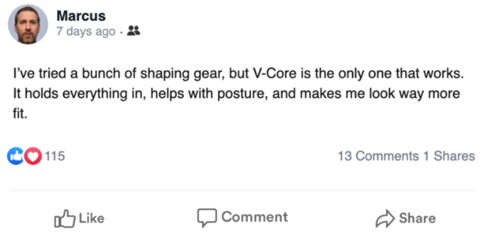Click the Marcus name link
Viewport: 485px width, 235px height.
(81, 16)
